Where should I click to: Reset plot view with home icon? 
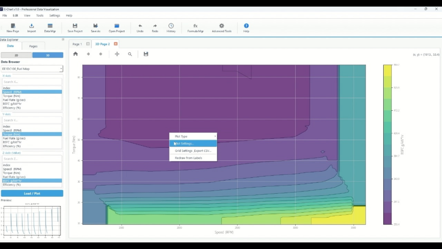pos(76,54)
